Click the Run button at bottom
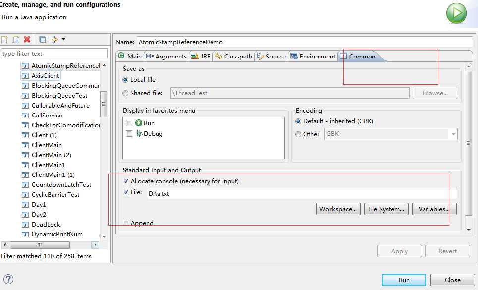Viewport: 478px width, 290px height. point(404,280)
